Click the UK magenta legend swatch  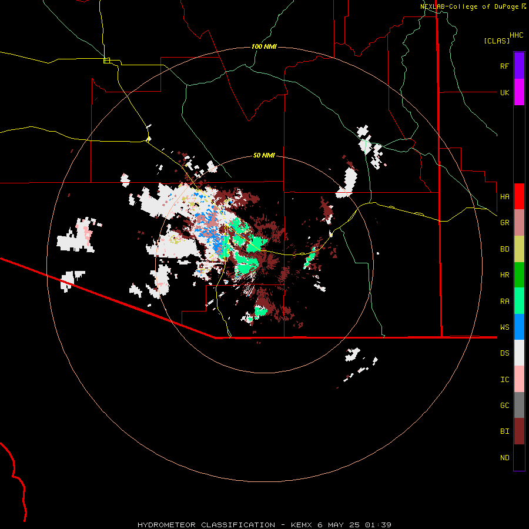pos(519,92)
